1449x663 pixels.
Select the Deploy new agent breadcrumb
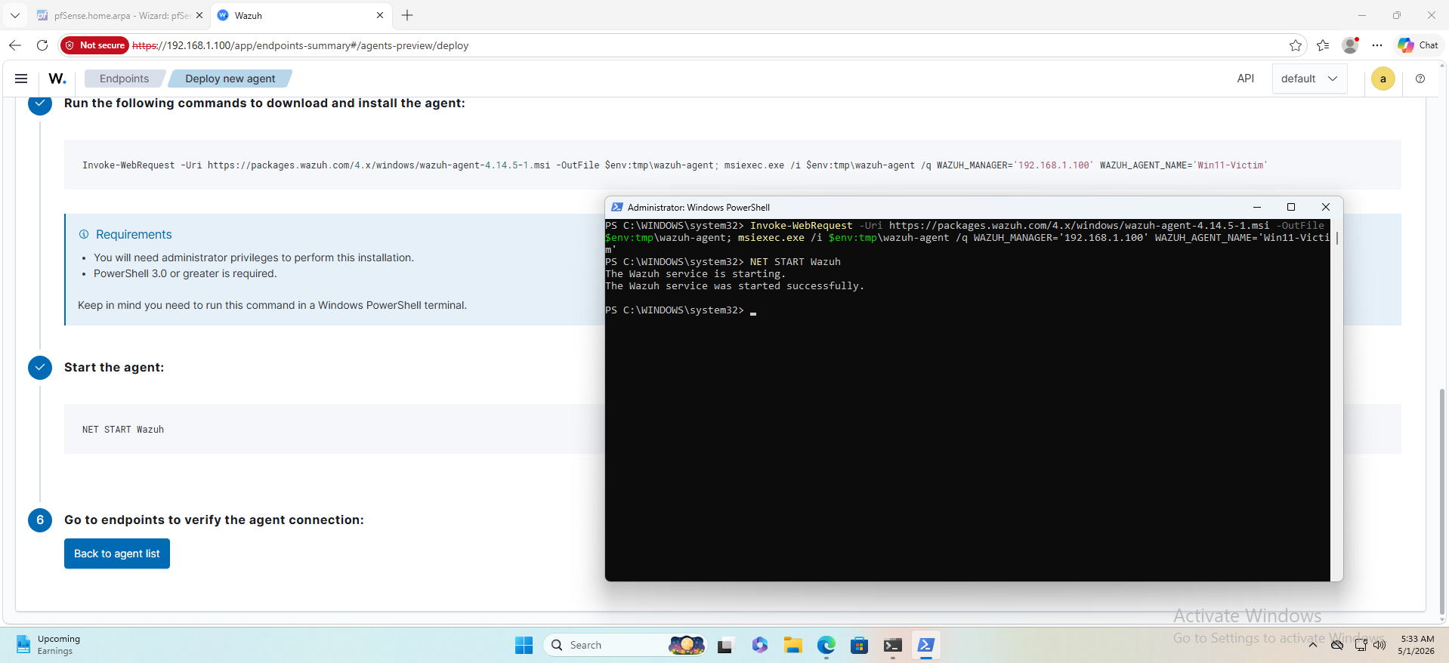coord(230,79)
